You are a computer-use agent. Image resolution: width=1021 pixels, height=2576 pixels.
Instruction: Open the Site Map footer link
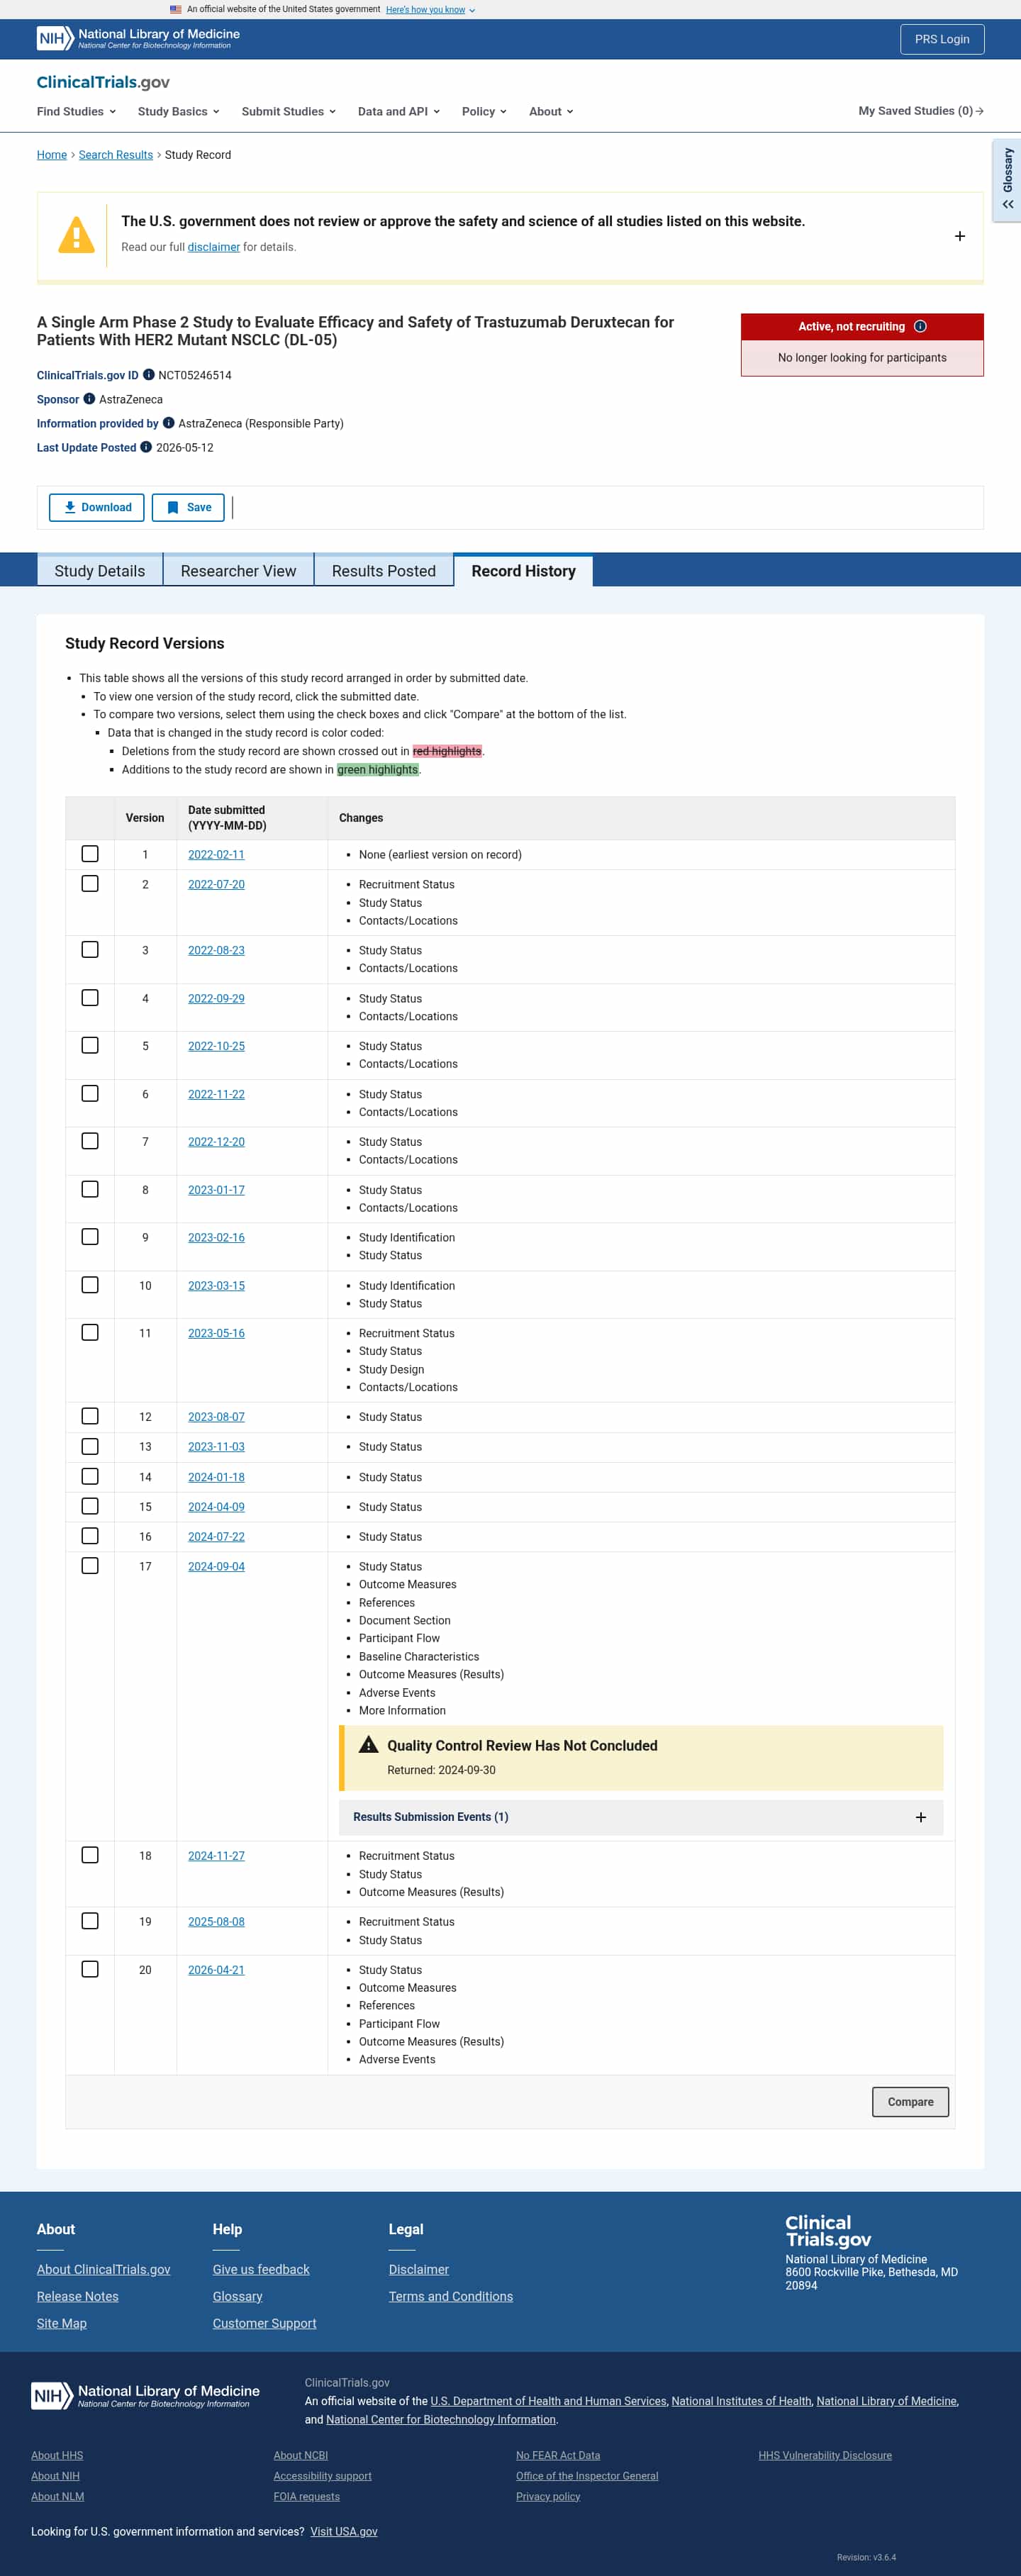[x=62, y=2323]
